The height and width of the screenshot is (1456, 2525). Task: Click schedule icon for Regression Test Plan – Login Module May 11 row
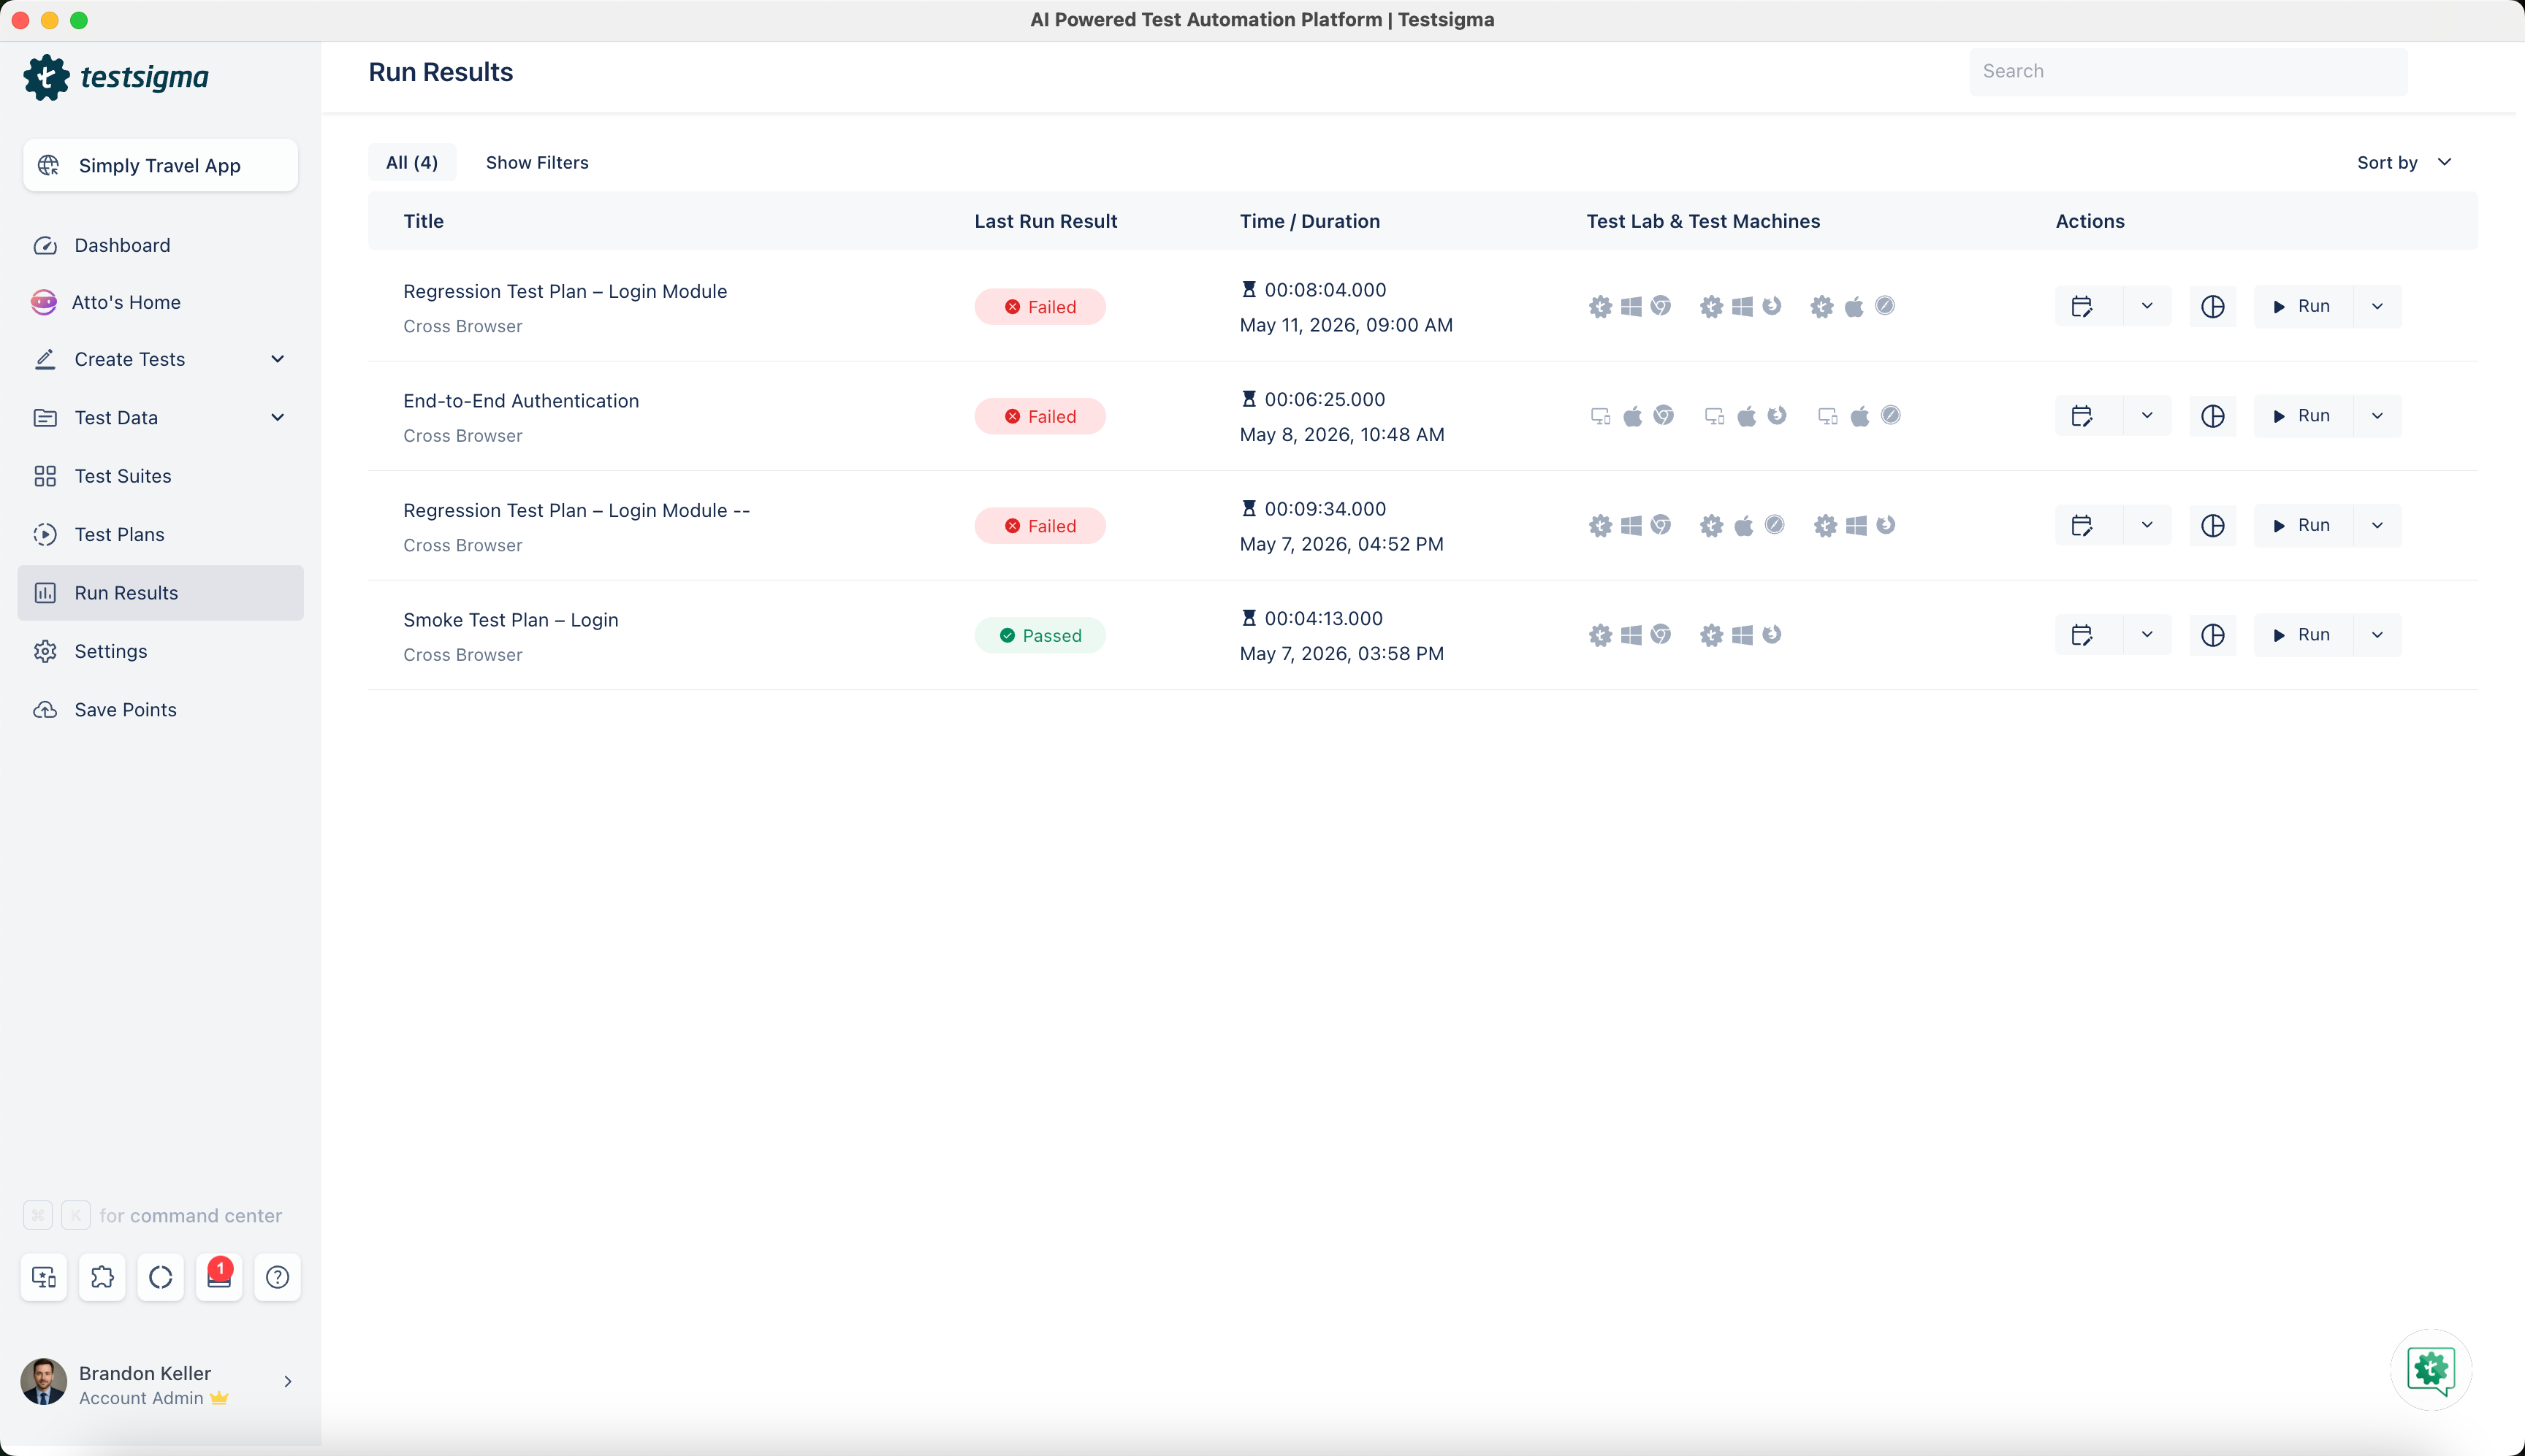[x=2082, y=306]
